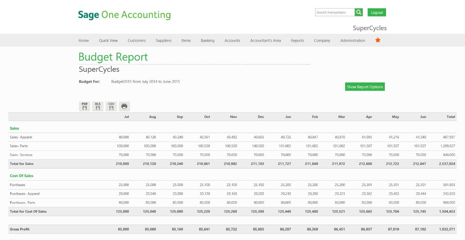Screen dimensions: 465x240
Task: Click Sales- Apparel October value 40,361
Action: [x=205, y=137]
